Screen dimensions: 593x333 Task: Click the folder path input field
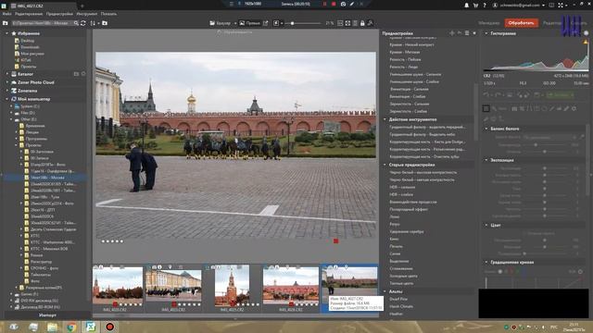[42, 23]
